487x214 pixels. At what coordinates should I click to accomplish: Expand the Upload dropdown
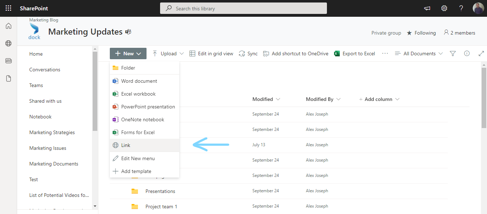click(x=167, y=53)
